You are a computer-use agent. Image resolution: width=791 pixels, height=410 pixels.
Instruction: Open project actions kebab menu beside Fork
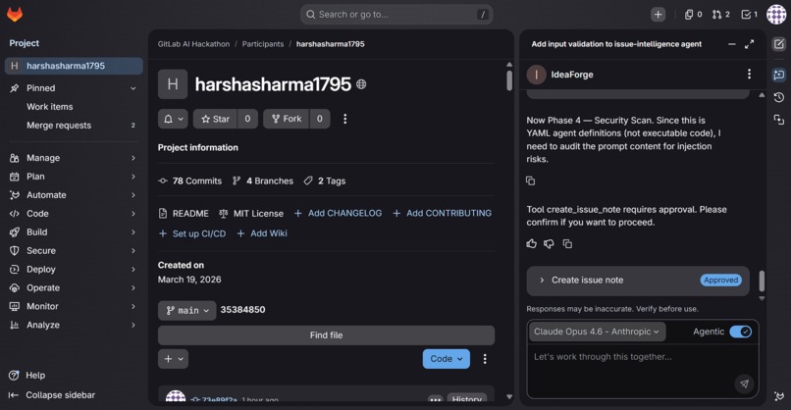345,119
